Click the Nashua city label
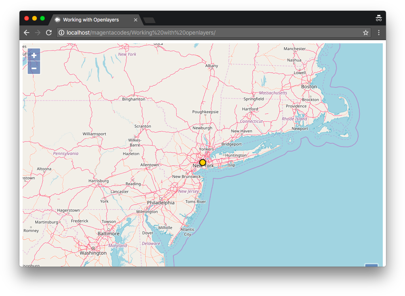This screenshot has height=296, width=405. (x=294, y=60)
